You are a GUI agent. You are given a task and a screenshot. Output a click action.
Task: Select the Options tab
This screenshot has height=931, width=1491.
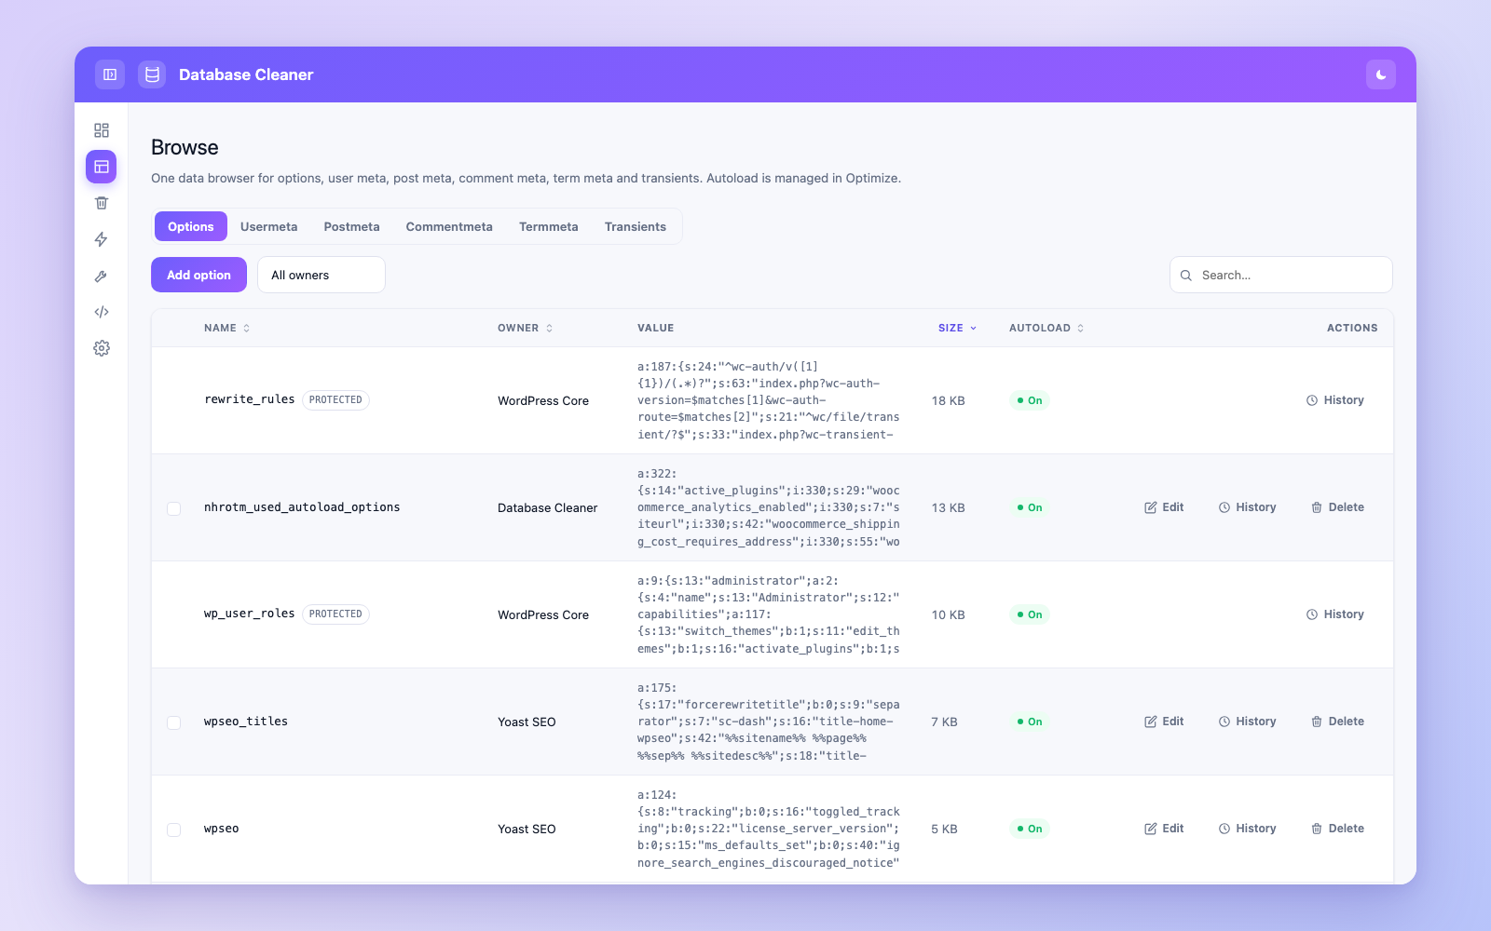pyautogui.click(x=191, y=226)
